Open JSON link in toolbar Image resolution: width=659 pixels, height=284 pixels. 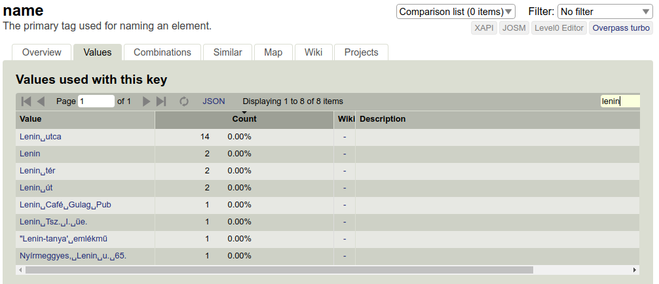214,101
